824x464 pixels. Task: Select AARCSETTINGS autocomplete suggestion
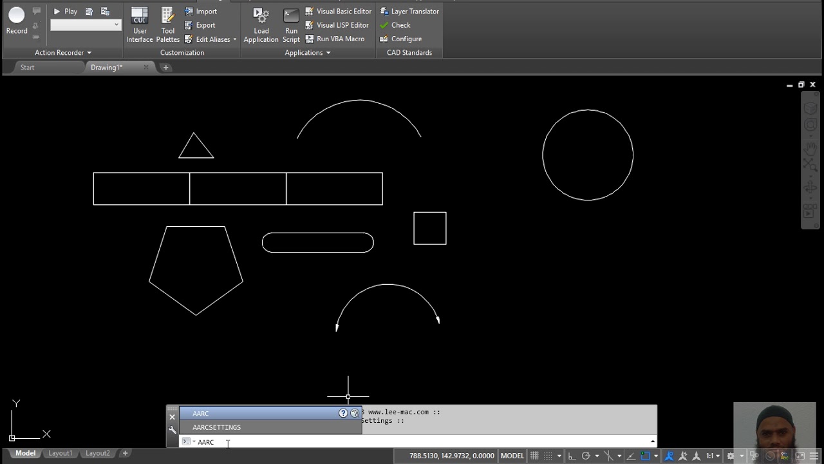pyautogui.click(x=270, y=427)
